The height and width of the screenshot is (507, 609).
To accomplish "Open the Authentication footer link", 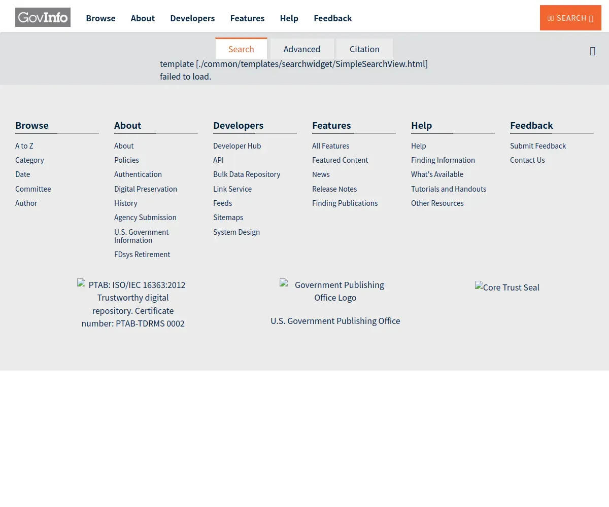I will [x=138, y=174].
